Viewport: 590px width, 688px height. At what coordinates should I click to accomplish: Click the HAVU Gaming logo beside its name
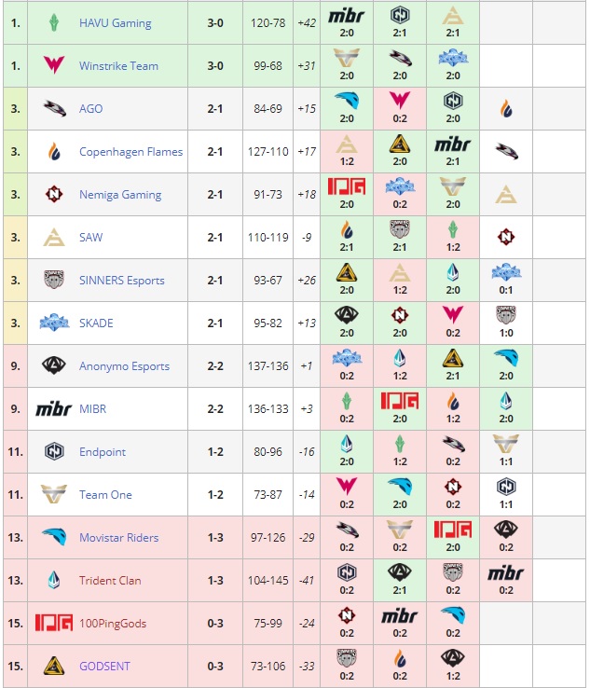(x=54, y=22)
